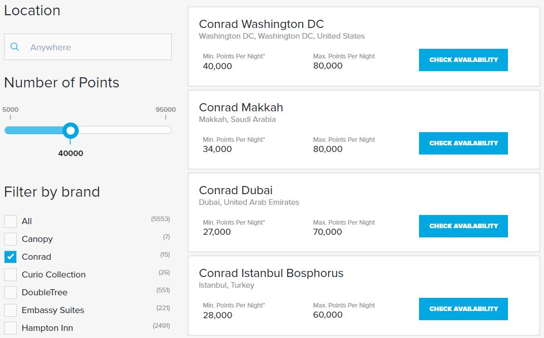544x338 pixels.
Task: Check the All brands checkbox
Action: pos(10,221)
